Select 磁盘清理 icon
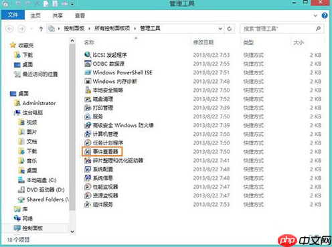 (x=88, y=99)
